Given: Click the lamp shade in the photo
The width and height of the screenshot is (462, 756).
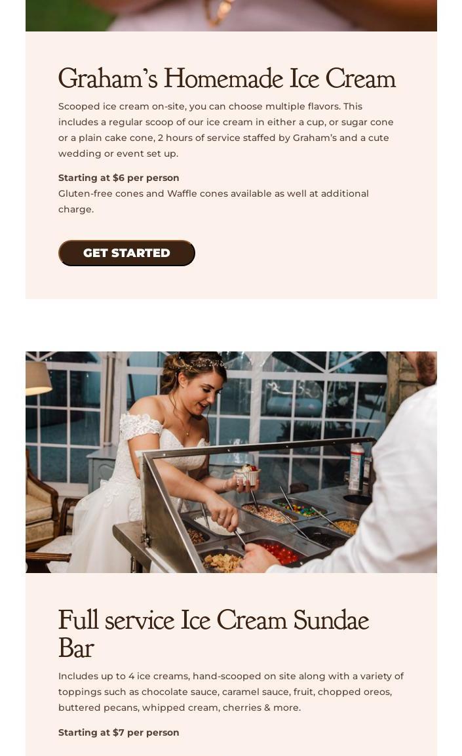Looking at the screenshot, I should click(37, 378).
